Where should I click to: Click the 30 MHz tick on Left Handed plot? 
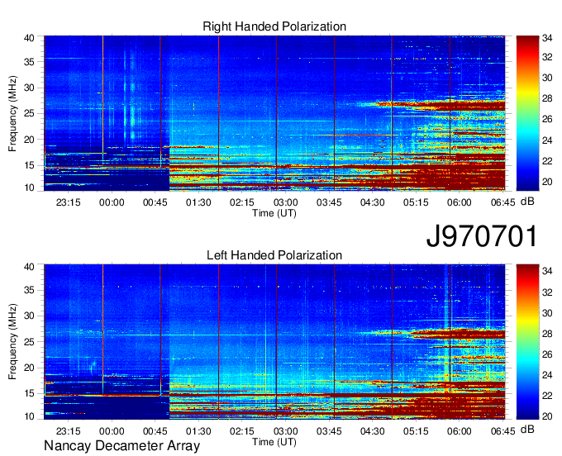[x=29, y=316]
